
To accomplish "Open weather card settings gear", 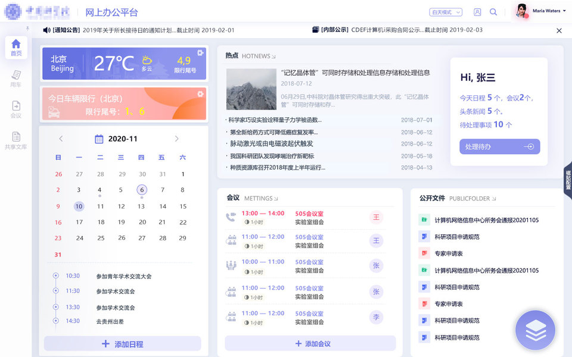I will pyautogui.click(x=200, y=53).
